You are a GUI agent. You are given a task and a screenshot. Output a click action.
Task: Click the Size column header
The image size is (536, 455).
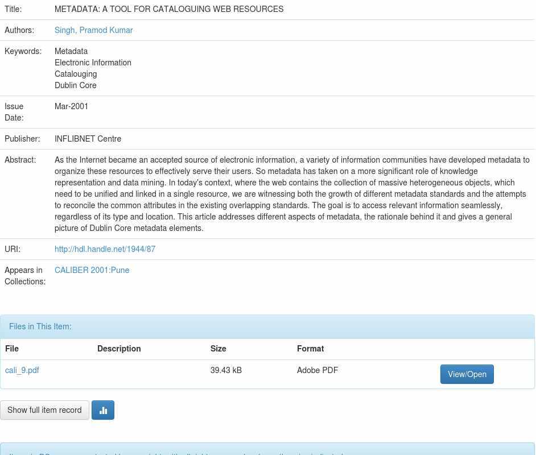pyautogui.click(x=218, y=349)
